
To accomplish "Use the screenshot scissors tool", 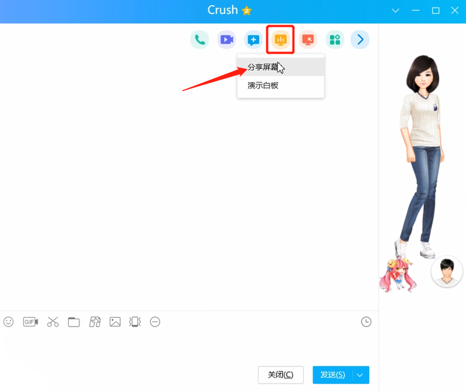I will point(53,322).
